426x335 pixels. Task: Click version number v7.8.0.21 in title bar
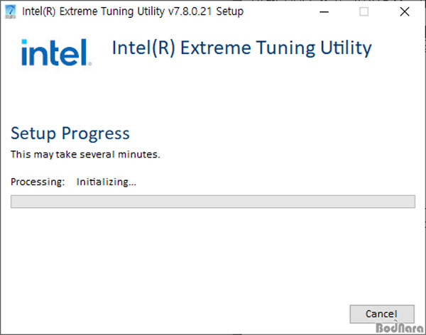[x=190, y=11]
